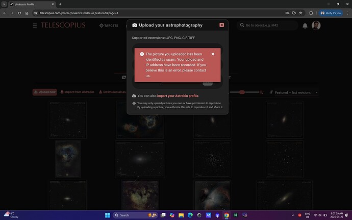352x220 pixels.
Task: Reload the page
Action: (19, 13)
